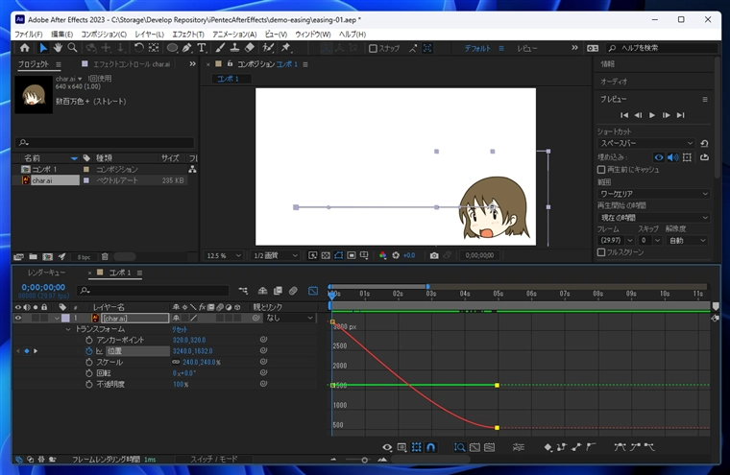The height and width of the screenshot is (475, 730).
Task: Take a snapshot with the camera icon
Action: (x=434, y=255)
